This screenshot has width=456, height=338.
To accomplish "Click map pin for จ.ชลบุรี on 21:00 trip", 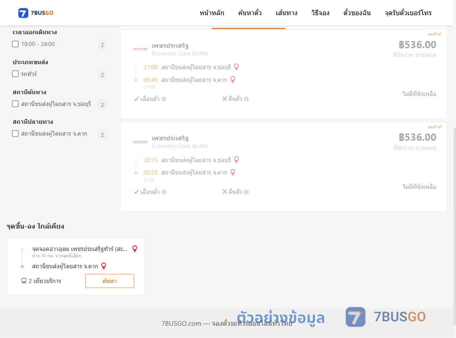I will tap(236, 67).
